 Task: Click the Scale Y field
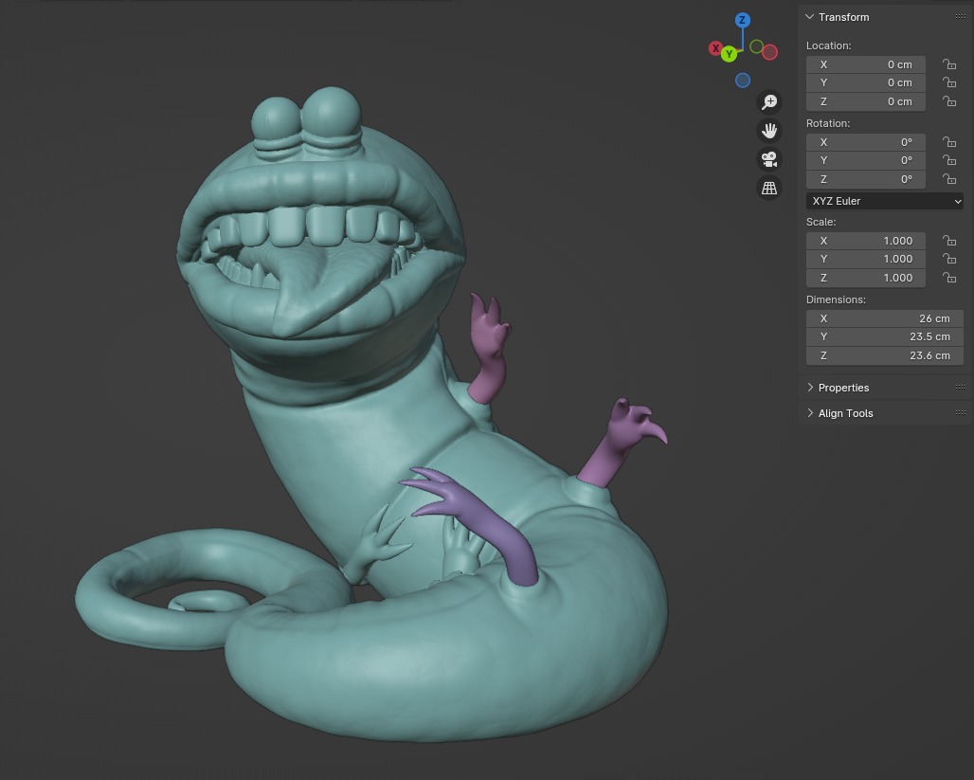click(x=866, y=259)
